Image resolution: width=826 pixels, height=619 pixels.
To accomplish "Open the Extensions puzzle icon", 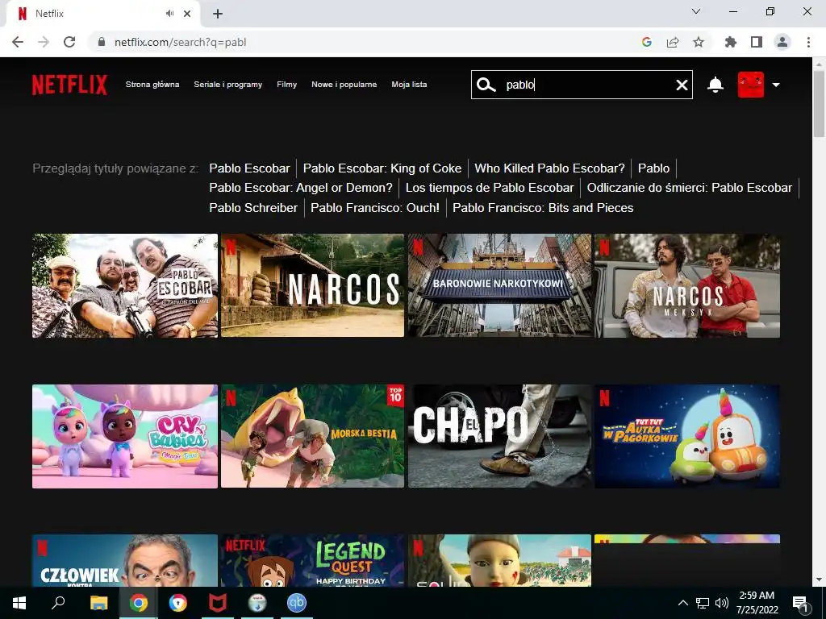I will pyautogui.click(x=731, y=42).
